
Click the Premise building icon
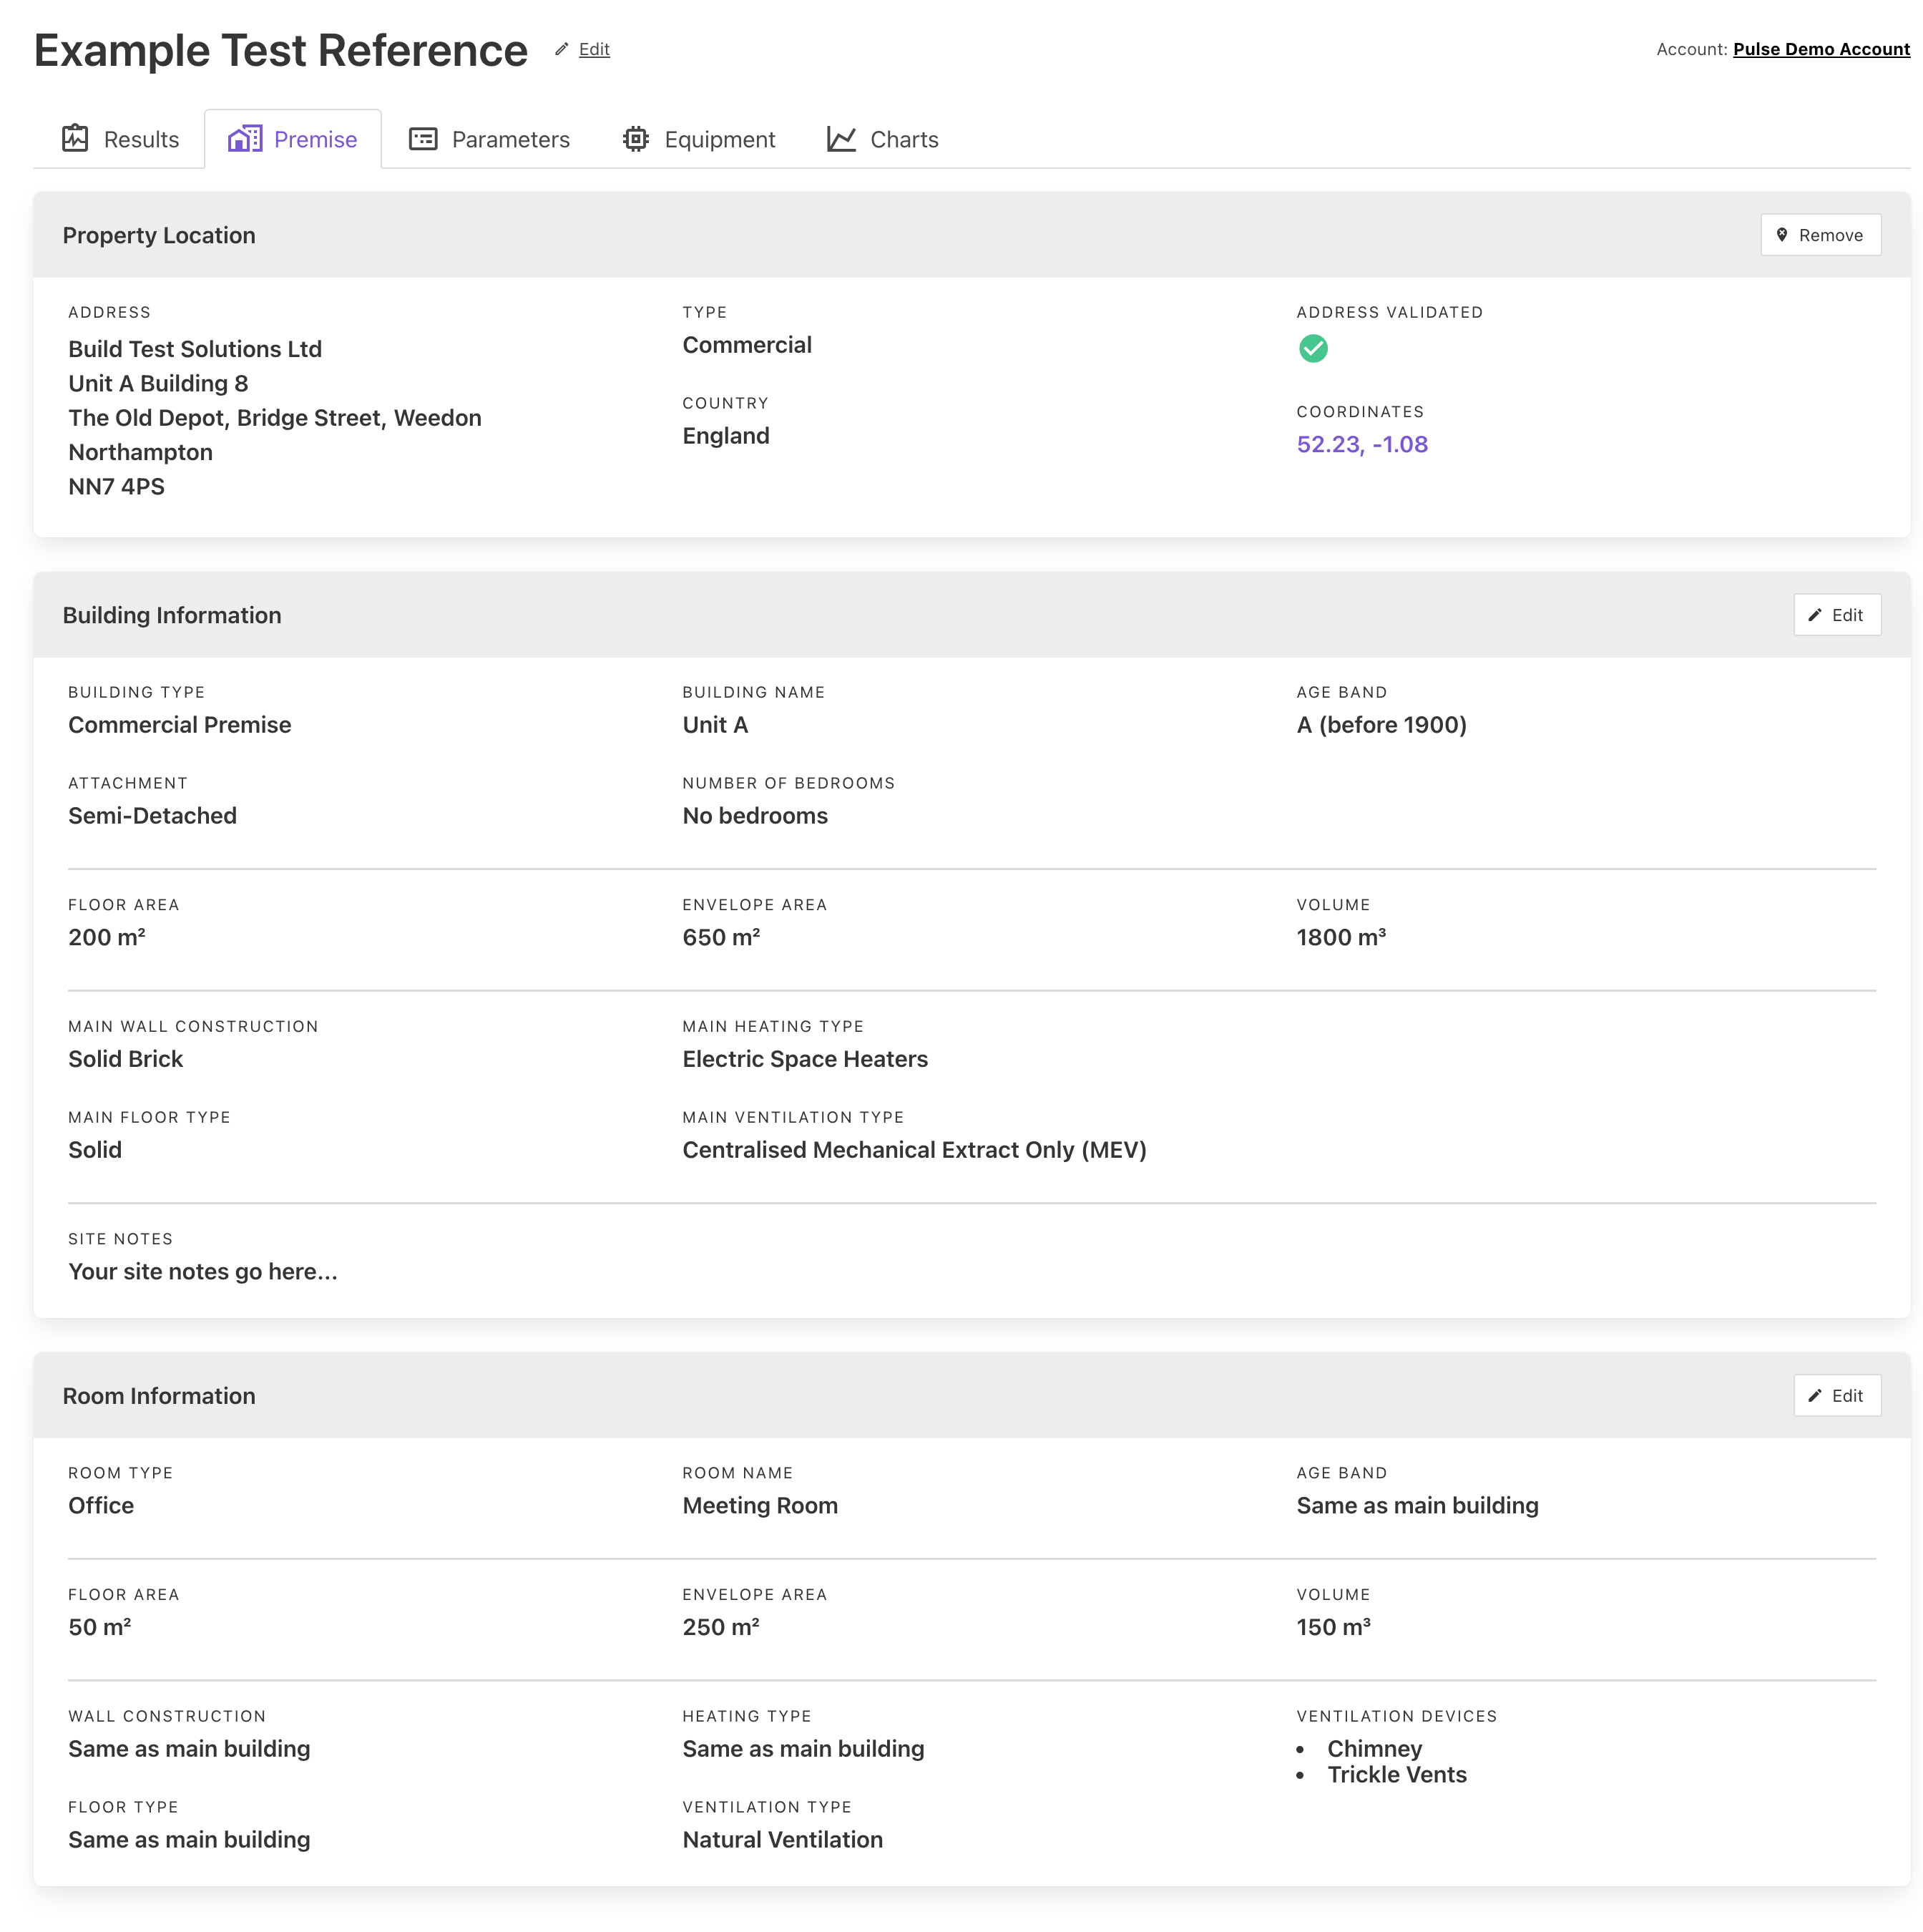click(245, 139)
